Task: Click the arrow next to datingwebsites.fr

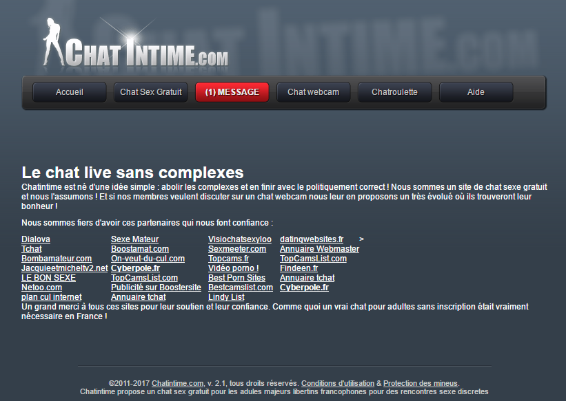Action: pos(361,239)
